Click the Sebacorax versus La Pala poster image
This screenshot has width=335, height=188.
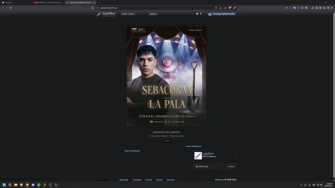click(x=166, y=76)
